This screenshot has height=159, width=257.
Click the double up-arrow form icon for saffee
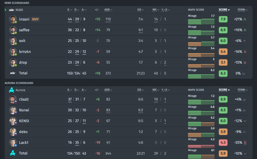245,30
